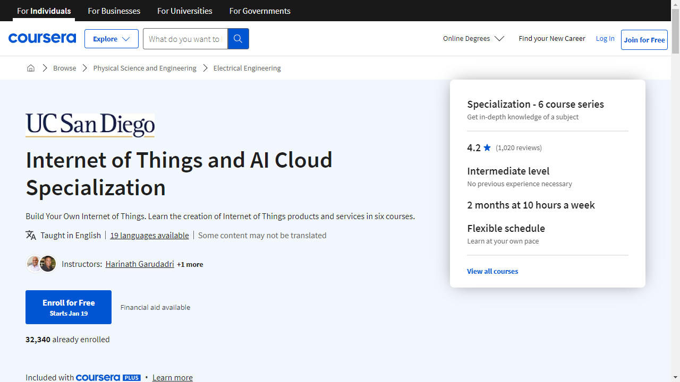Open Find your New Career link
The image size is (680, 382).
(552, 38)
